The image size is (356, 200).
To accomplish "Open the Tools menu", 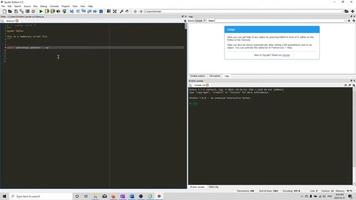I will click(x=75, y=6).
